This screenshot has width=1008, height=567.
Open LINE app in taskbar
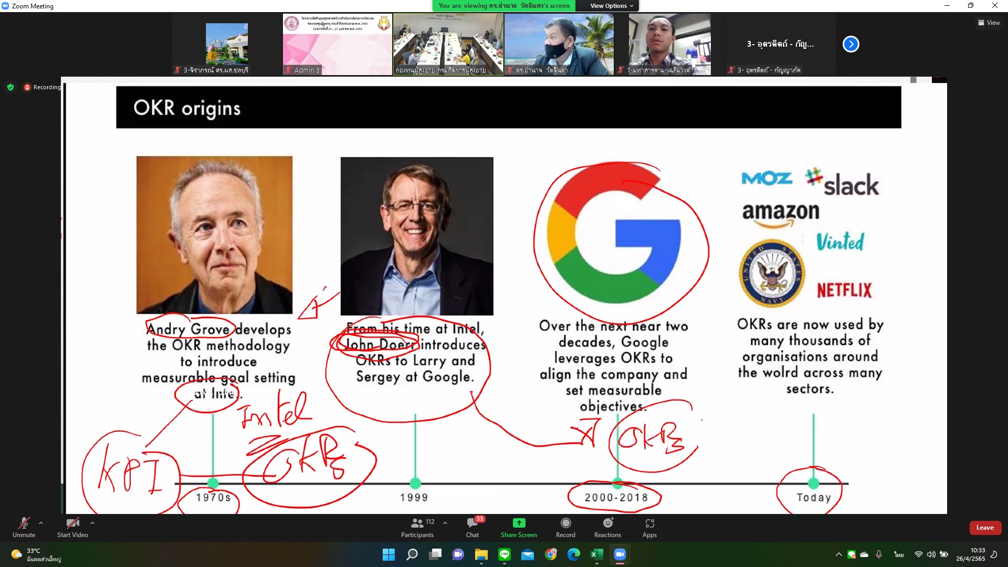pyautogui.click(x=505, y=554)
